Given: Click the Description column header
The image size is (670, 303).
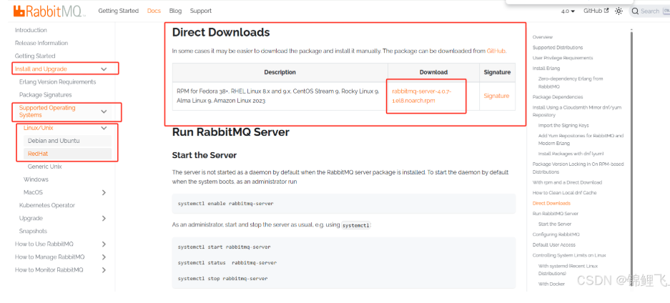Looking at the screenshot, I should 280,73.
